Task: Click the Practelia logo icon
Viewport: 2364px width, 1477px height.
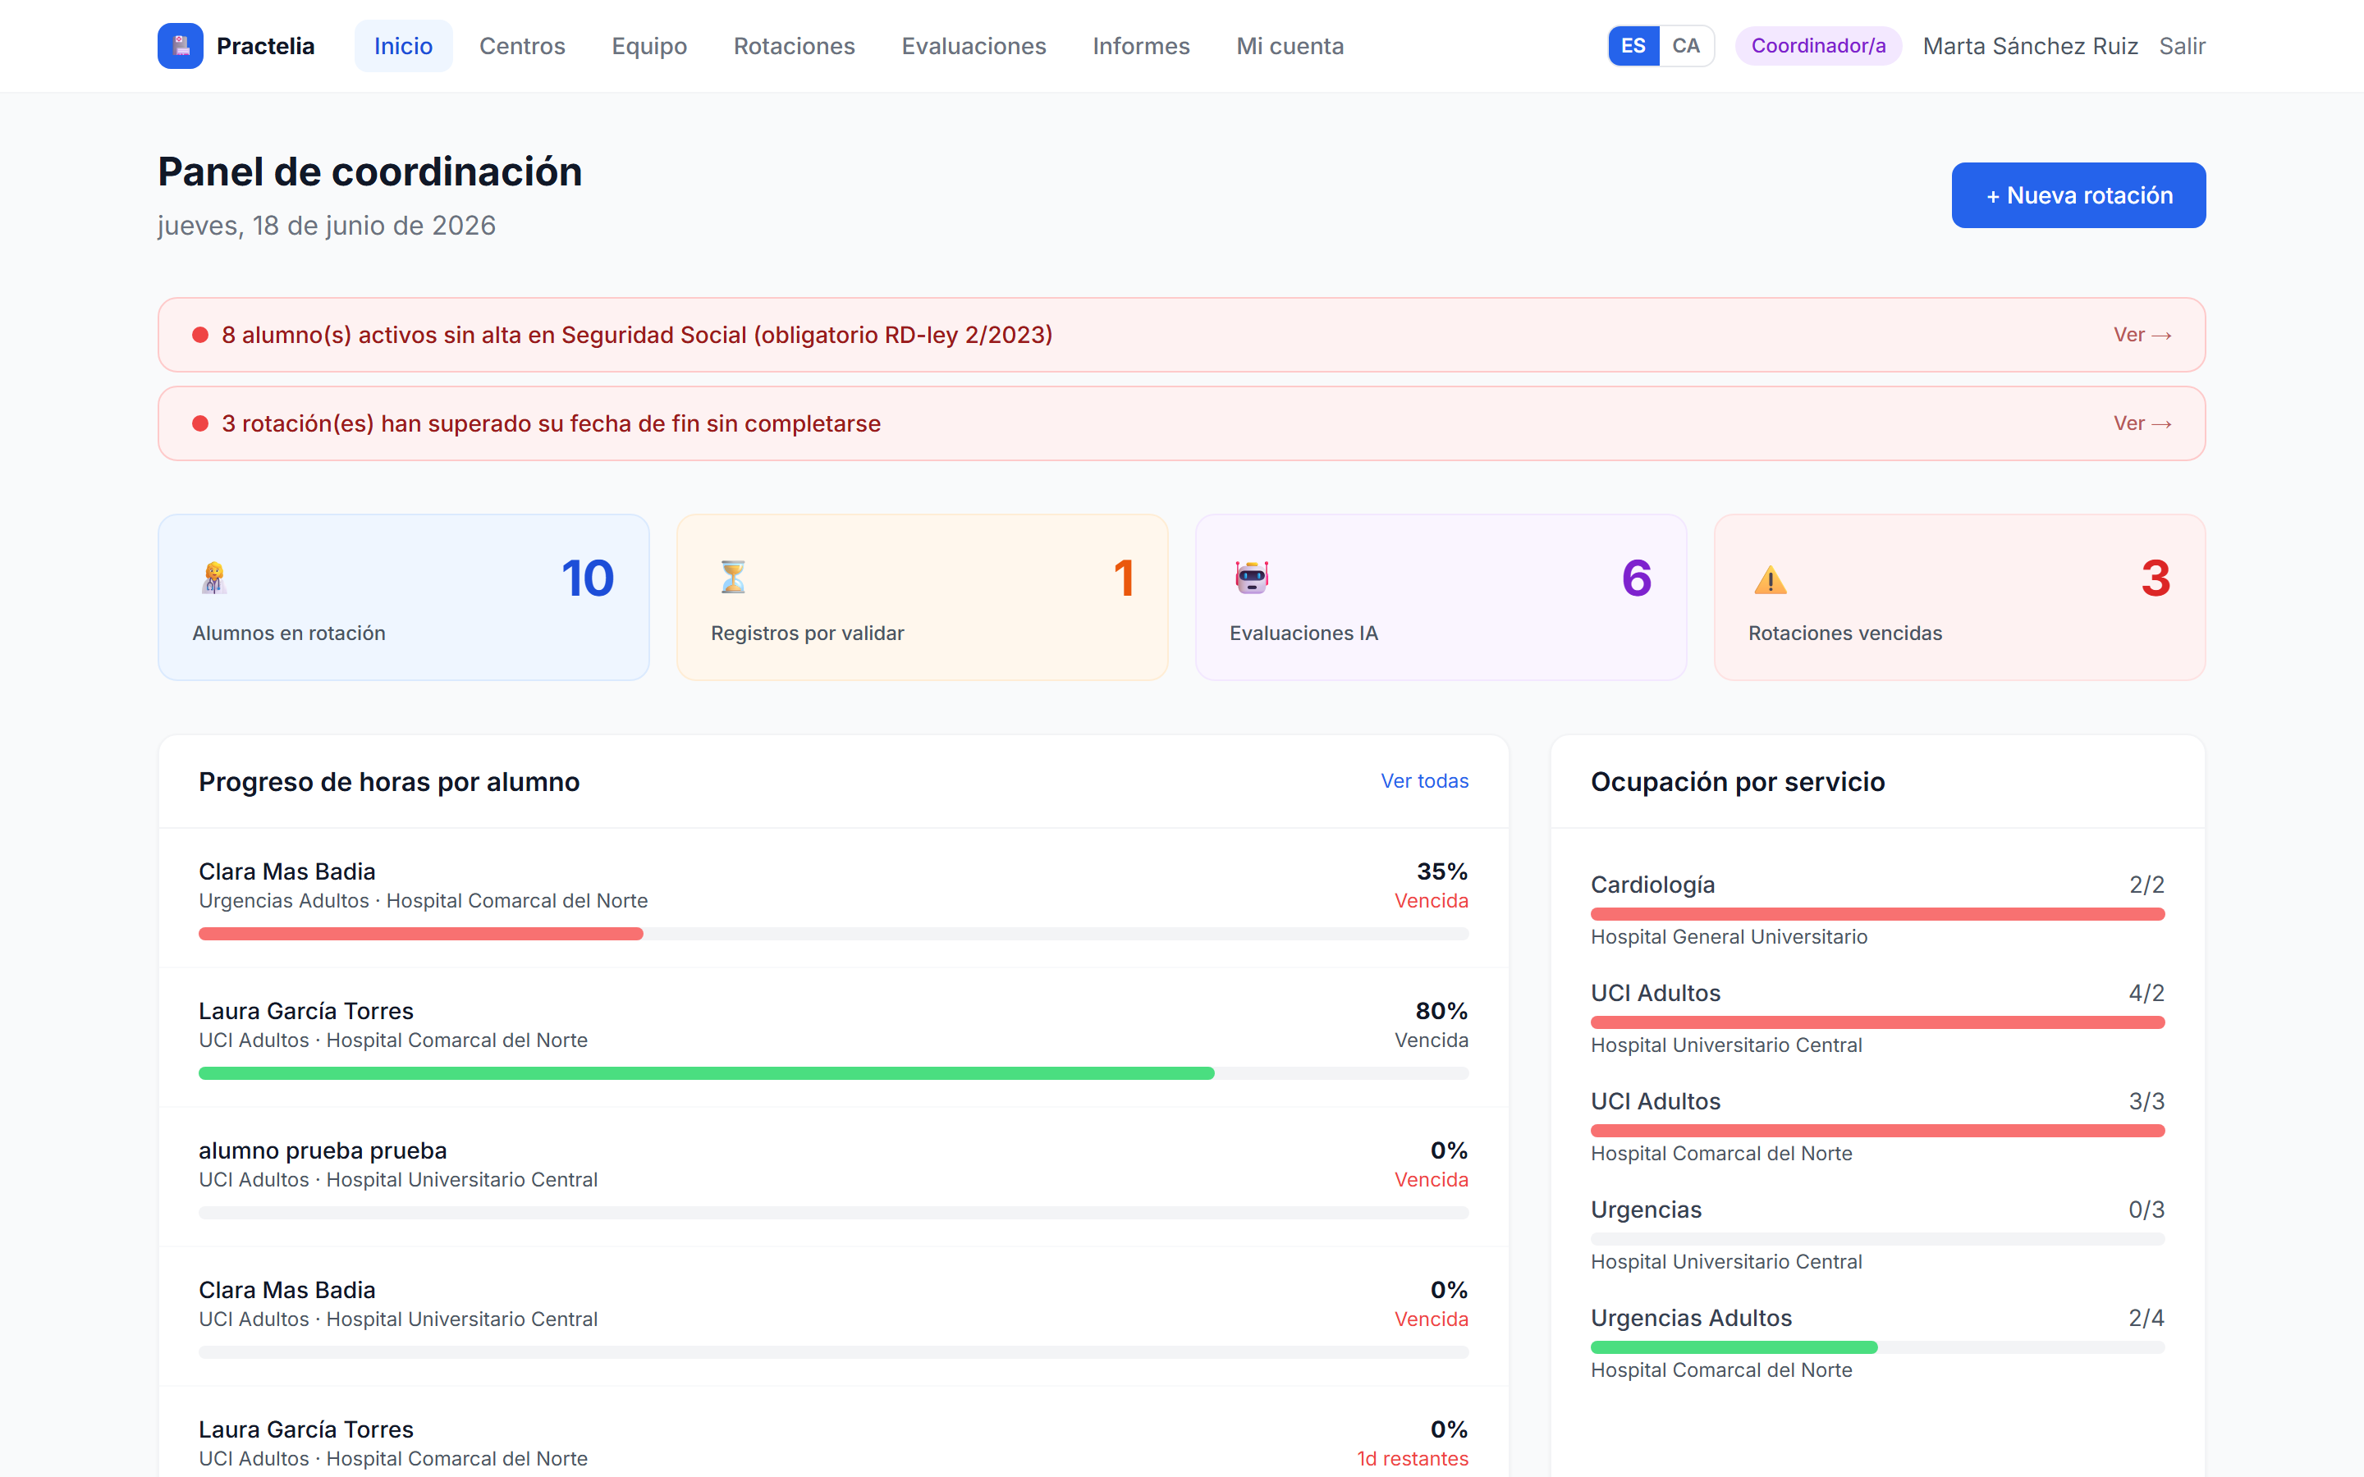Action: coord(180,46)
